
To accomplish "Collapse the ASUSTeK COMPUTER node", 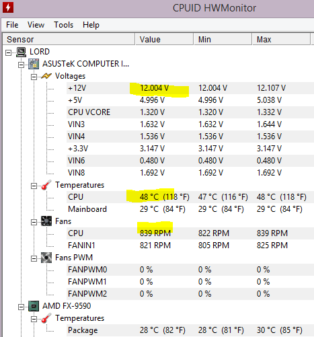I will [21, 65].
